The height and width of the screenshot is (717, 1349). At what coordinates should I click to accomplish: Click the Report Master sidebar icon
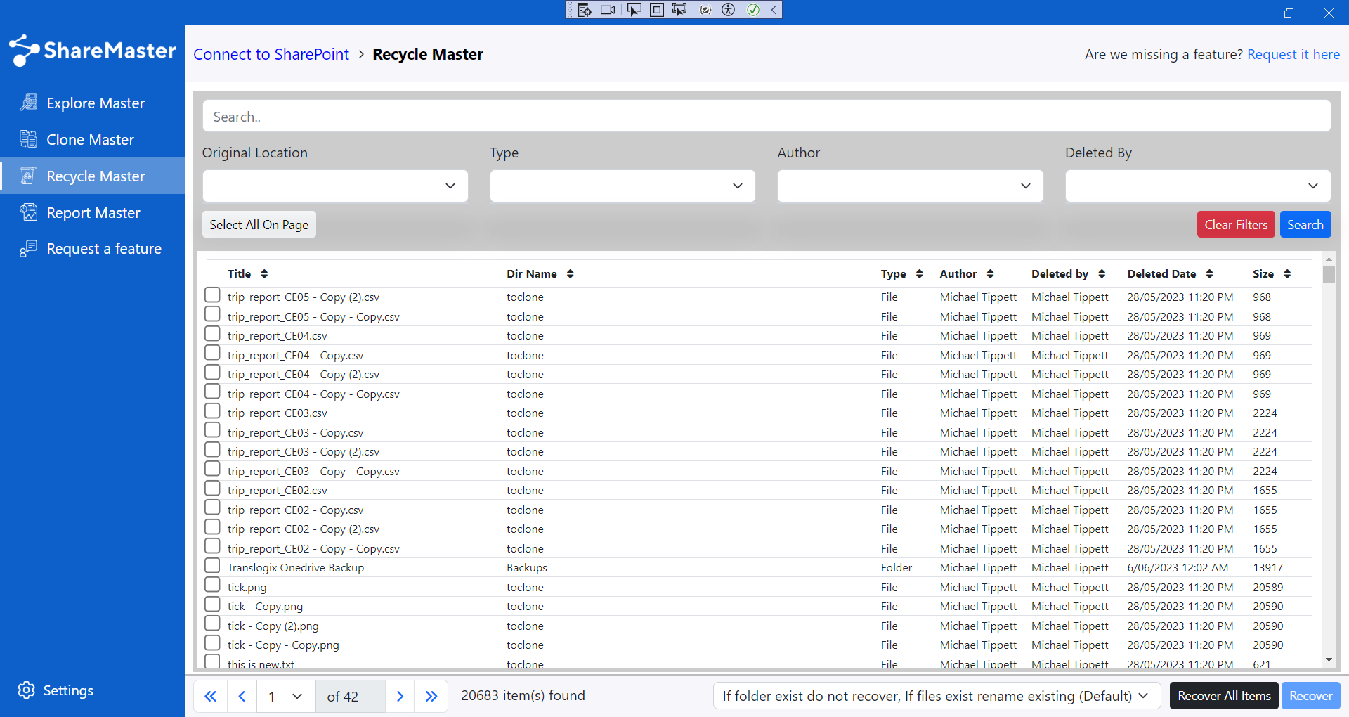point(29,212)
